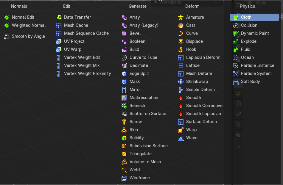This screenshot has height=185, width=283.
Task: Click the Shrinkwrap modifier icon
Action: point(181,81)
